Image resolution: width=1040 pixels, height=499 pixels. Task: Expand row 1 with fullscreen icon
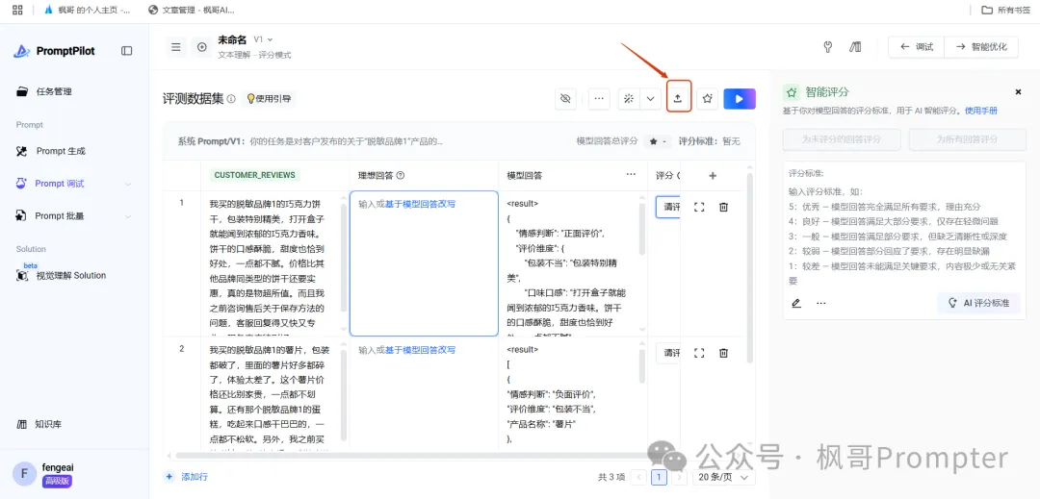699,207
